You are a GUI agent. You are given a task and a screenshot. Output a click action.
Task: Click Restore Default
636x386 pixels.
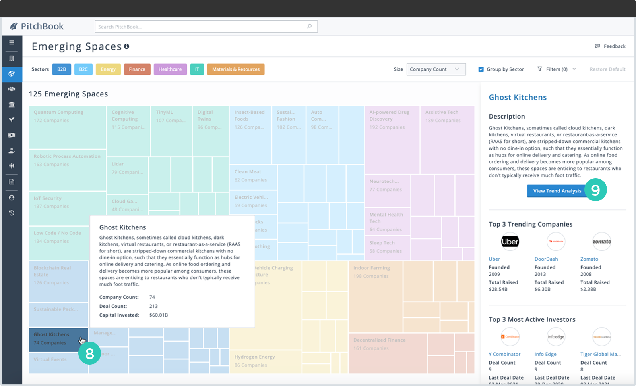607,69
